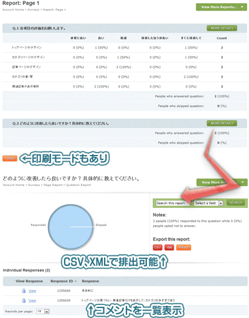249x318 pixels.
Task: Click the View Response column header
Action: [x=29, y=281]
